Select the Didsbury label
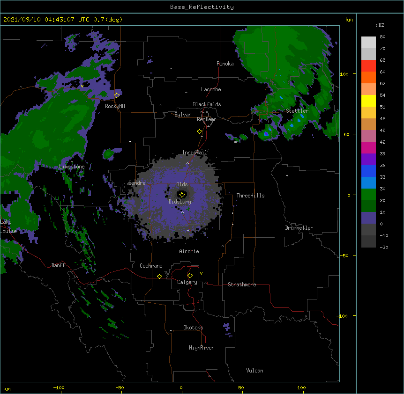 click(180, 202)
